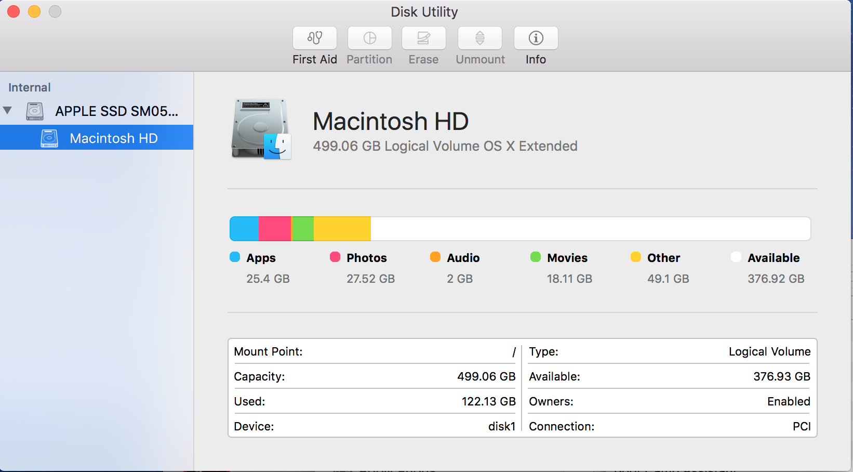The width and height of the screenshot is (853, 472).
Task: Click the Connection value PCI
Action: coord(802,426)
